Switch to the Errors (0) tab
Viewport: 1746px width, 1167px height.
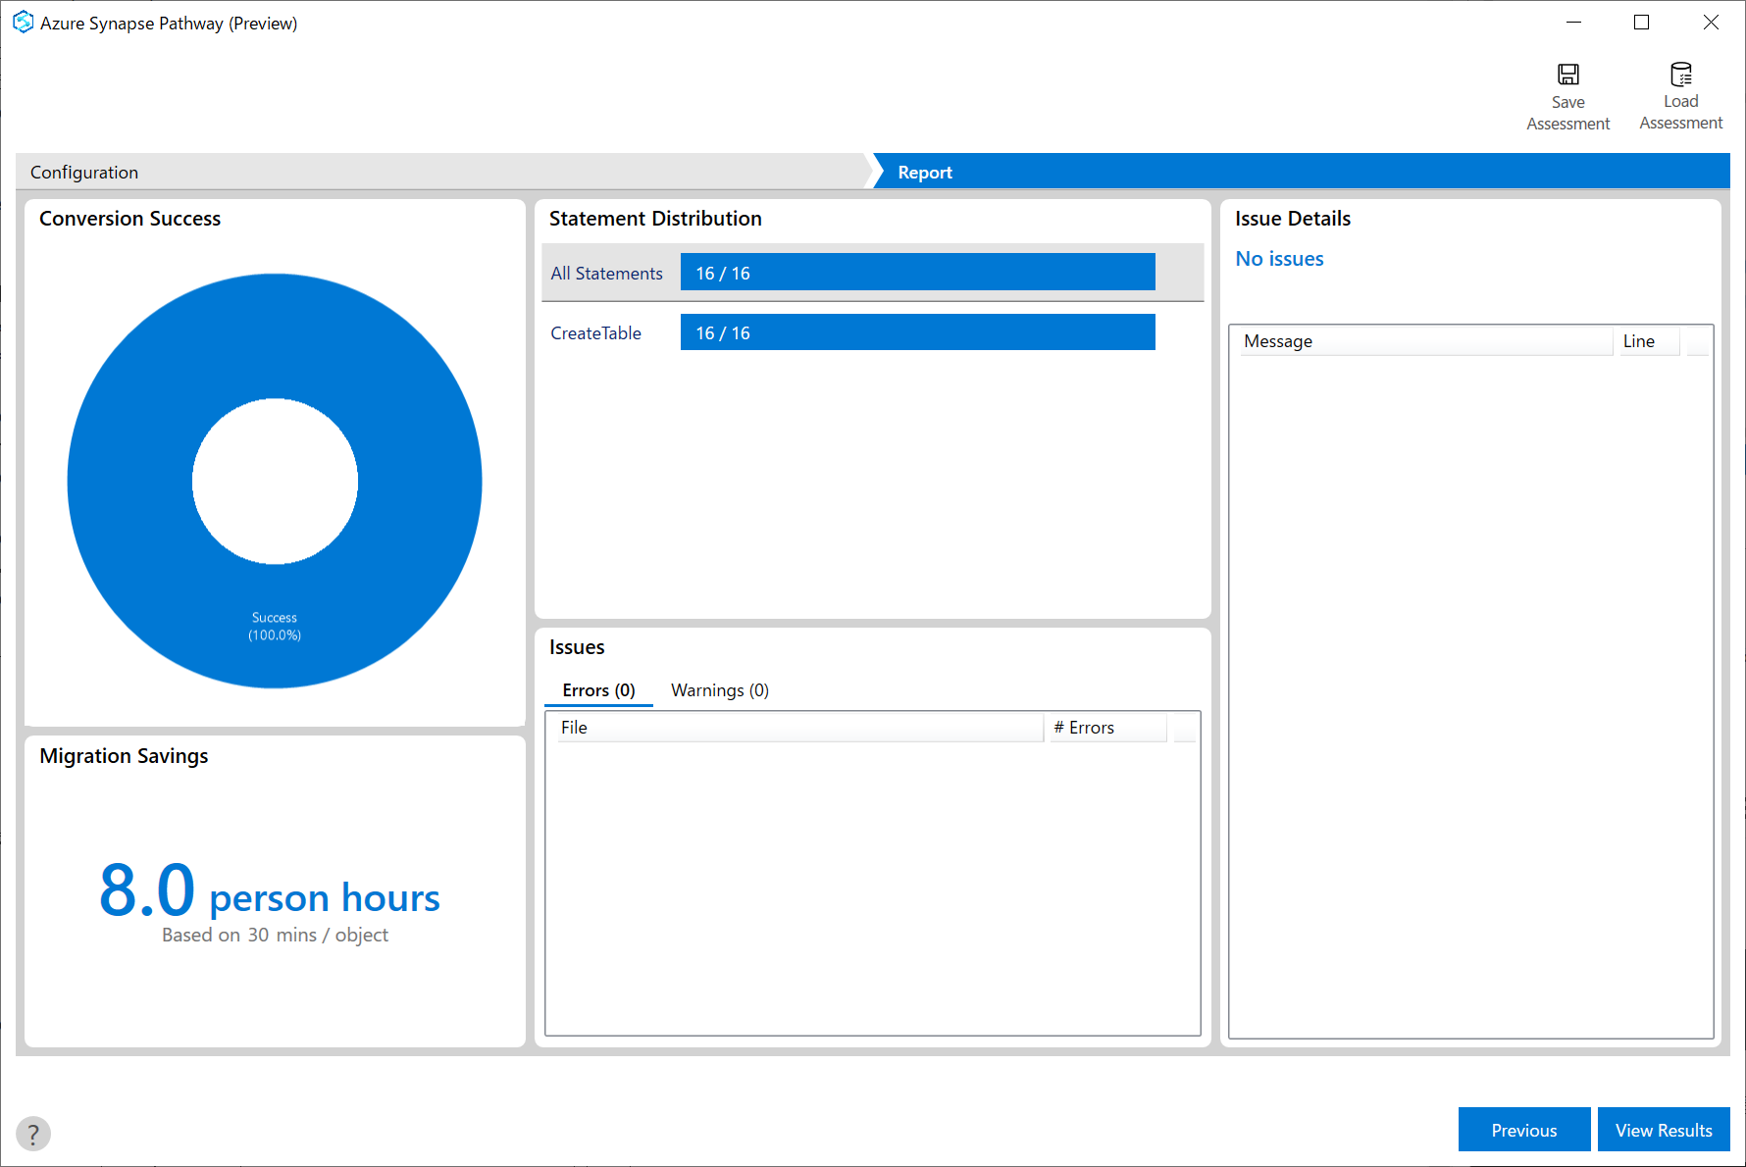point(598,690)
